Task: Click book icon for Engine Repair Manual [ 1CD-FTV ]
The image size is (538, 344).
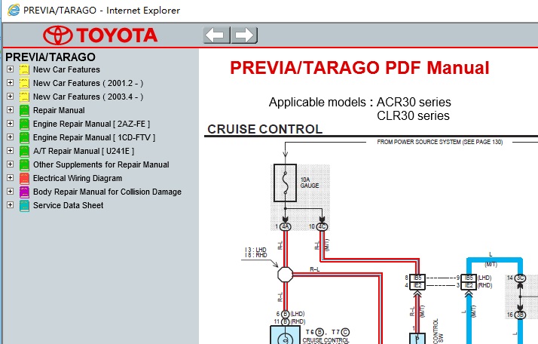Action: 24,138
